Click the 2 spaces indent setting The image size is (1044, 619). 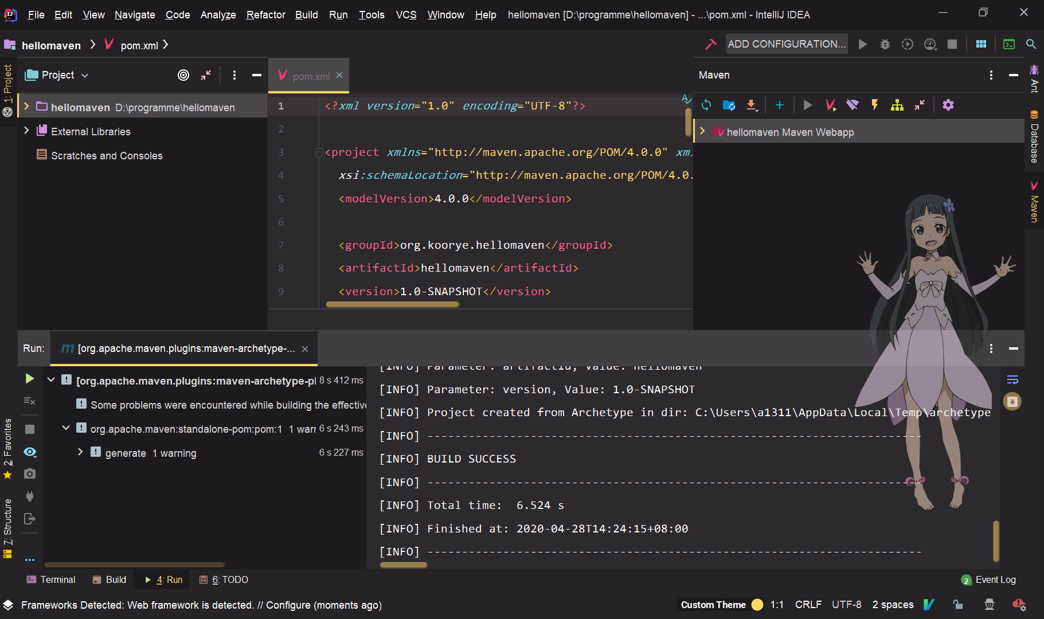893,605
